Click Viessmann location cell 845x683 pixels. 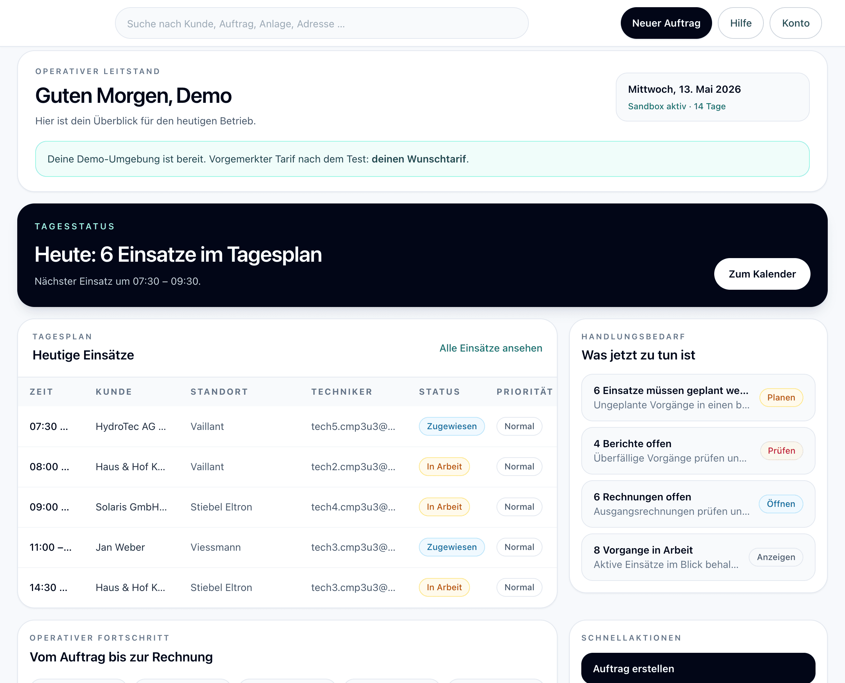[x=216, y=547]
